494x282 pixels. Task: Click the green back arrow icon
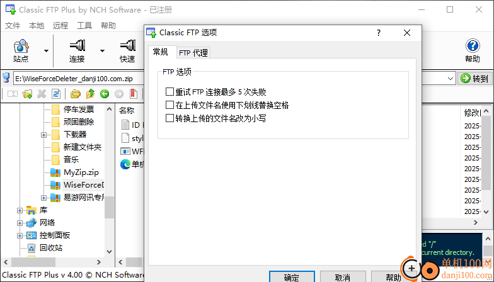coord(105,93)
